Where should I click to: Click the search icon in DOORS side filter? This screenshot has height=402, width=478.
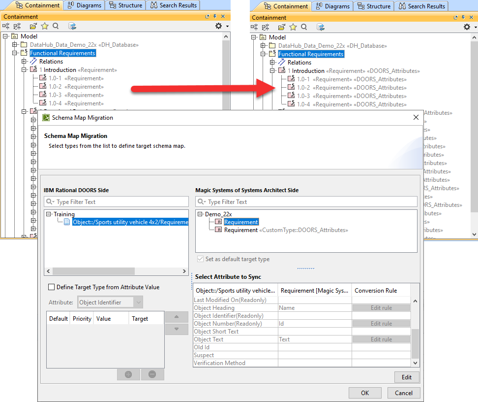click(50, 201)
